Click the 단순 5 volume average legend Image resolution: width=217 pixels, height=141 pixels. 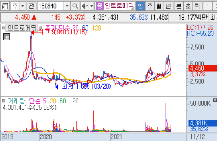38,101
